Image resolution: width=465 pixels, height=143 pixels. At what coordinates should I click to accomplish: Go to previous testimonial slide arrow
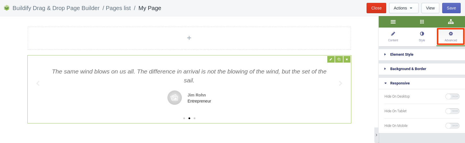click(x=38, y=83)
